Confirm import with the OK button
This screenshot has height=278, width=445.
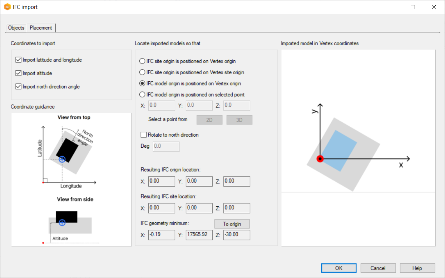[338, 268]
